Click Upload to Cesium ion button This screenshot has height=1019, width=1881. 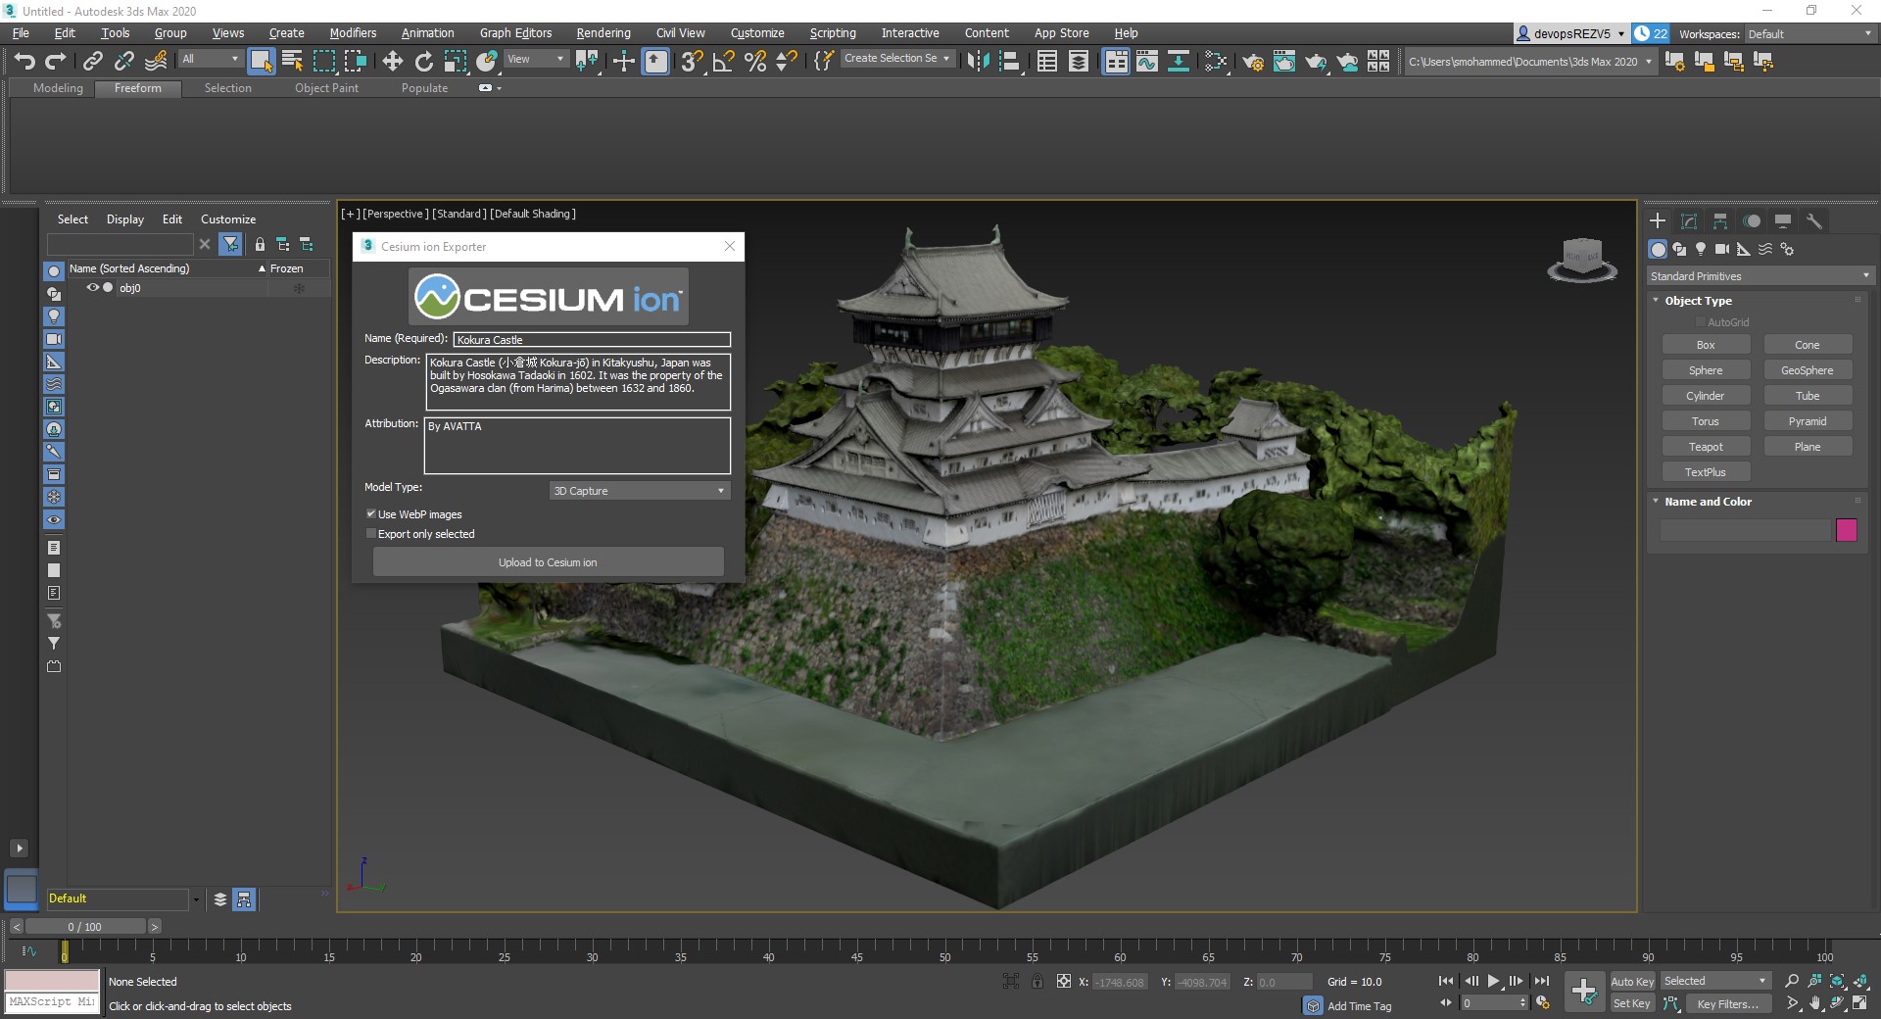click(x=548, y=562)
